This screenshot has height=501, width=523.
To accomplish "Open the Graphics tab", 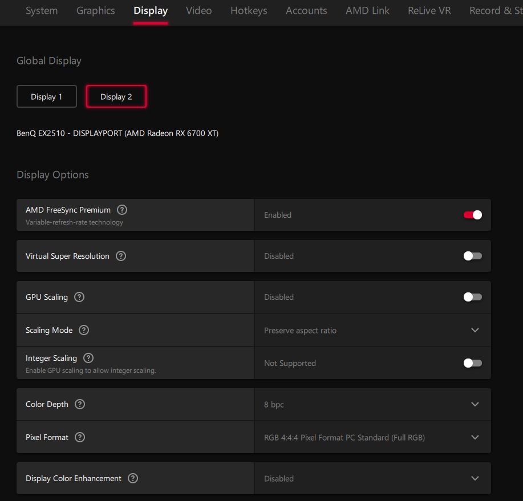I will [96, 11].
